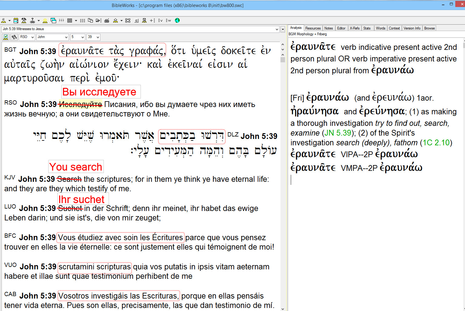Follow the 1C 2.10 reference link
Image resolution: width=465 pixels, height=311 pixels.
(436, 143)
